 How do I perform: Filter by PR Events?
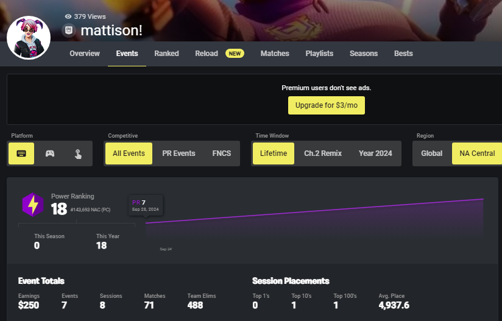[x=179, y=153]
